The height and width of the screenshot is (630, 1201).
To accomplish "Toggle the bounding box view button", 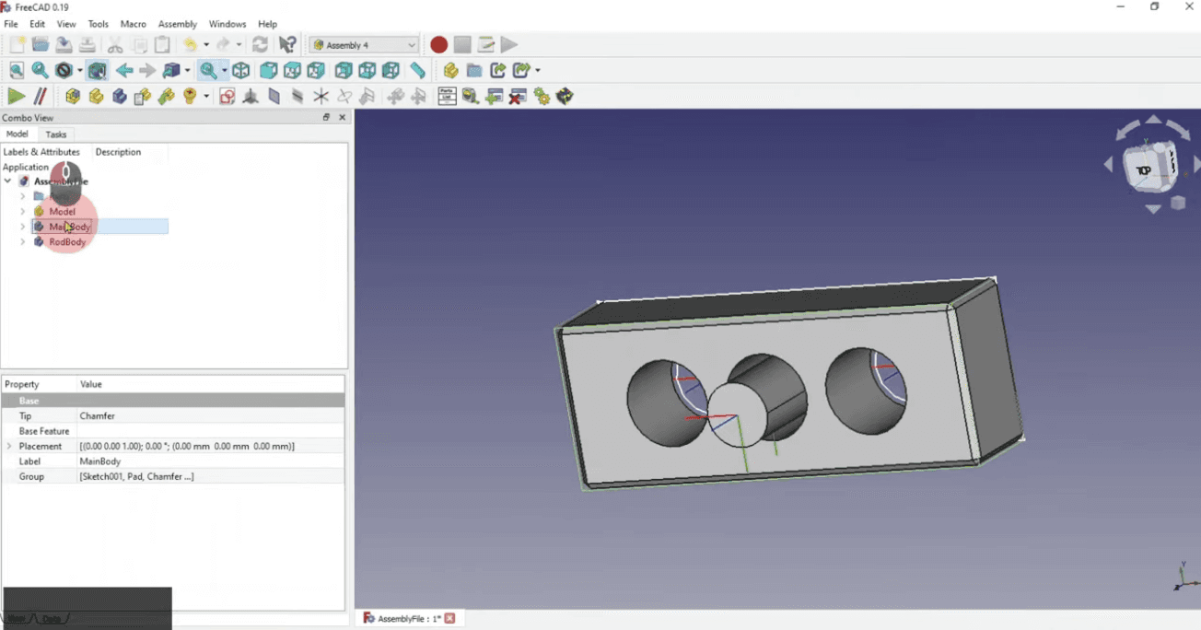I will pyautogui.click(x=98, y=71).
